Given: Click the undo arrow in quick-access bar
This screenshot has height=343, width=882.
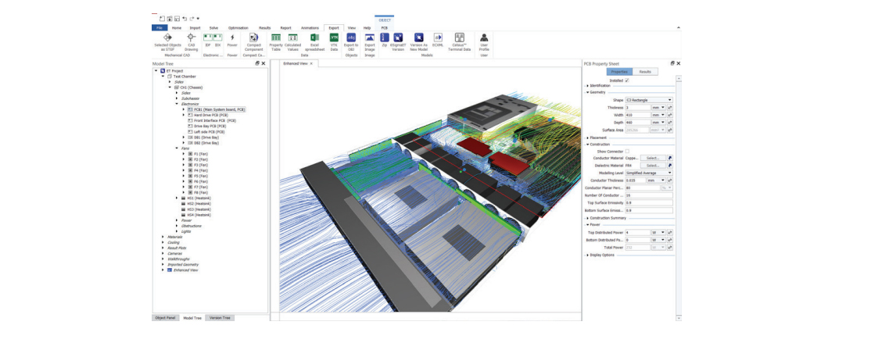Looking at the screenshot, I should click(185, 19).
